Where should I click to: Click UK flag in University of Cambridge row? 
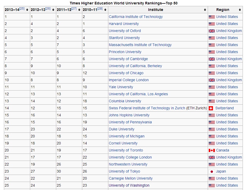[212, 59]
